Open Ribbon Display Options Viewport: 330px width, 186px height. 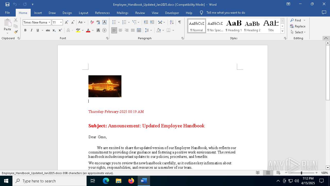[288, 4]
